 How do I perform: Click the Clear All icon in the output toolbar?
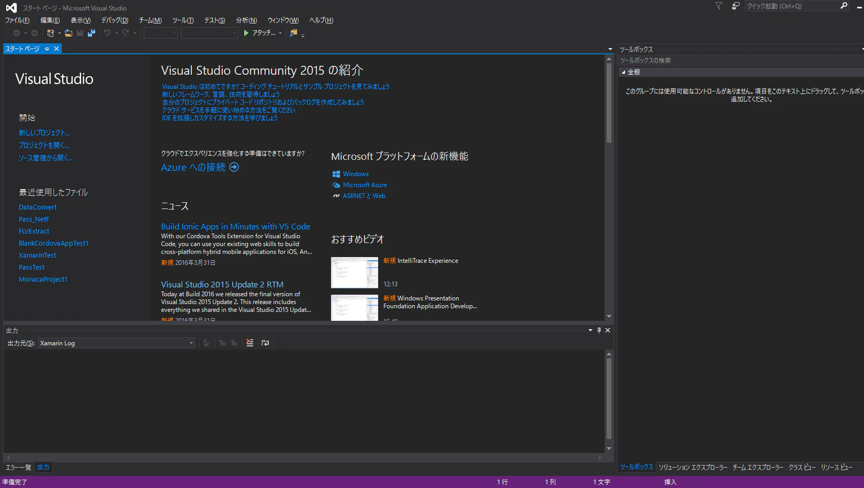pyautogui.click(x=250, y=343)
